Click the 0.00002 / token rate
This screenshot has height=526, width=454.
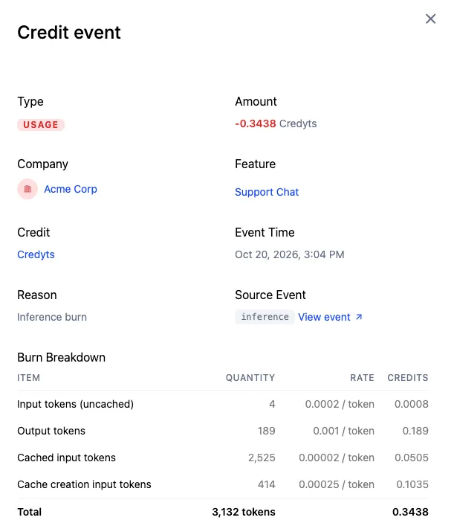point(337,458)
